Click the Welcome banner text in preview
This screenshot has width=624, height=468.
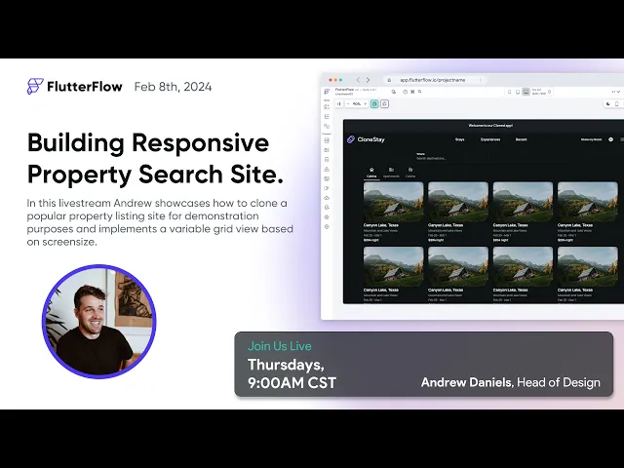[x=490, y=126]
